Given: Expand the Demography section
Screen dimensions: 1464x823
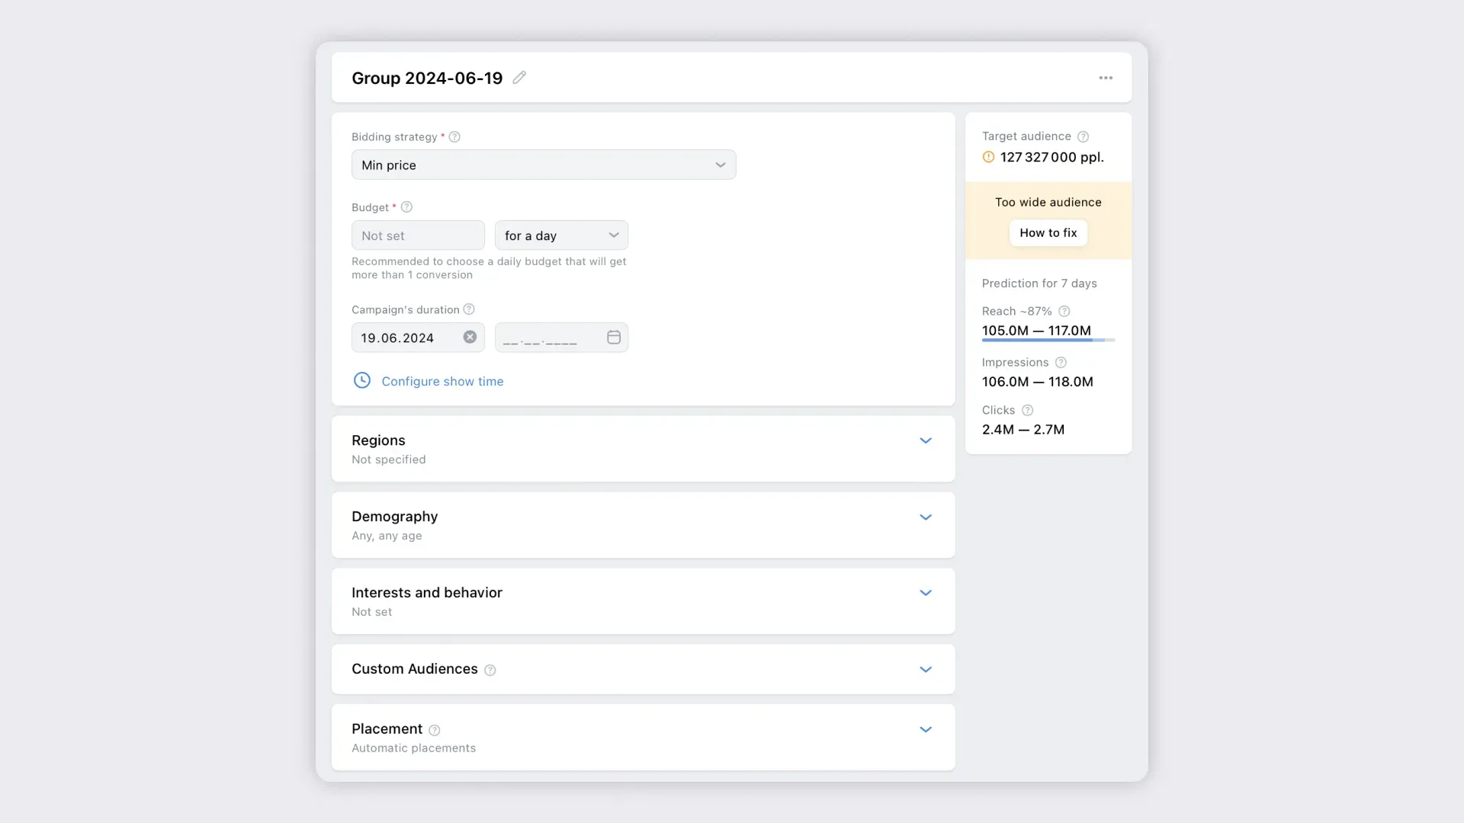Looking at the screenshot, I should pyautogui.click(x=925, y=517).
